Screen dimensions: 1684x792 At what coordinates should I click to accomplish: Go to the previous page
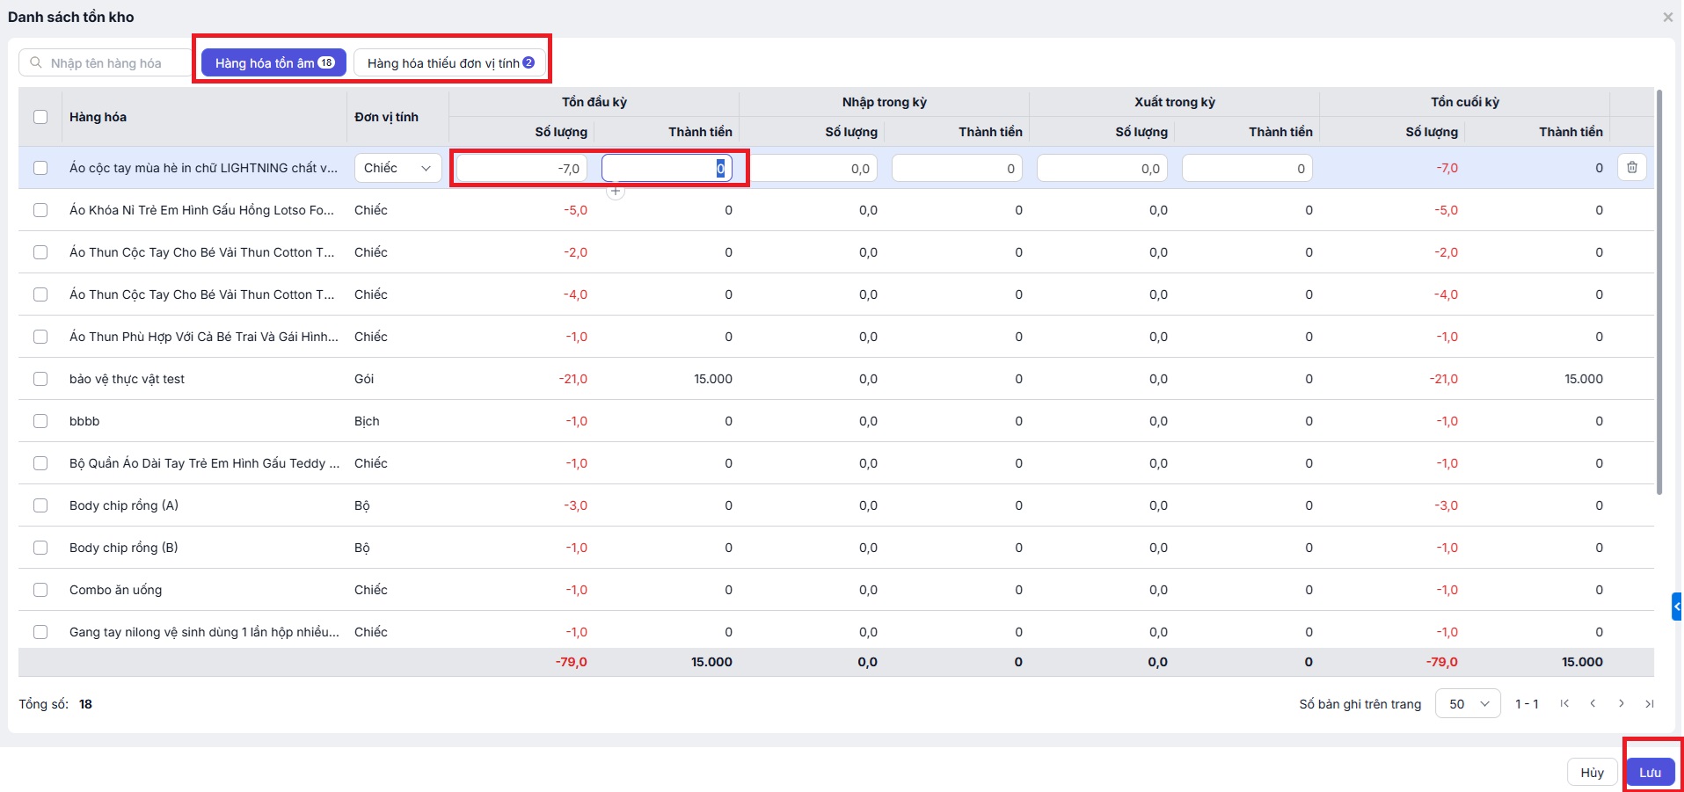click(1593, 704)
